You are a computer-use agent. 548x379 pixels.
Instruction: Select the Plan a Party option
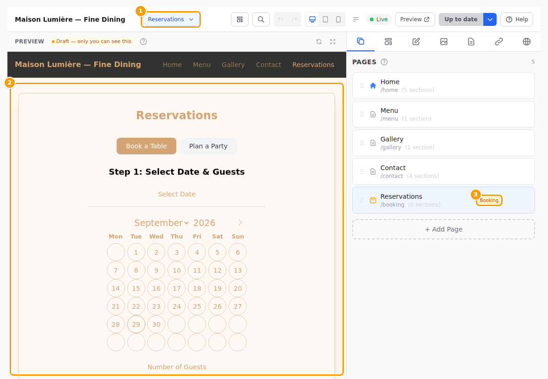pyautogui.click(x=208, y=146)
